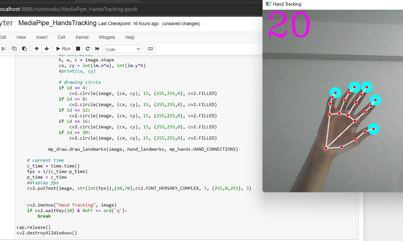Open the Kernel menu

(x=82, y=37)
